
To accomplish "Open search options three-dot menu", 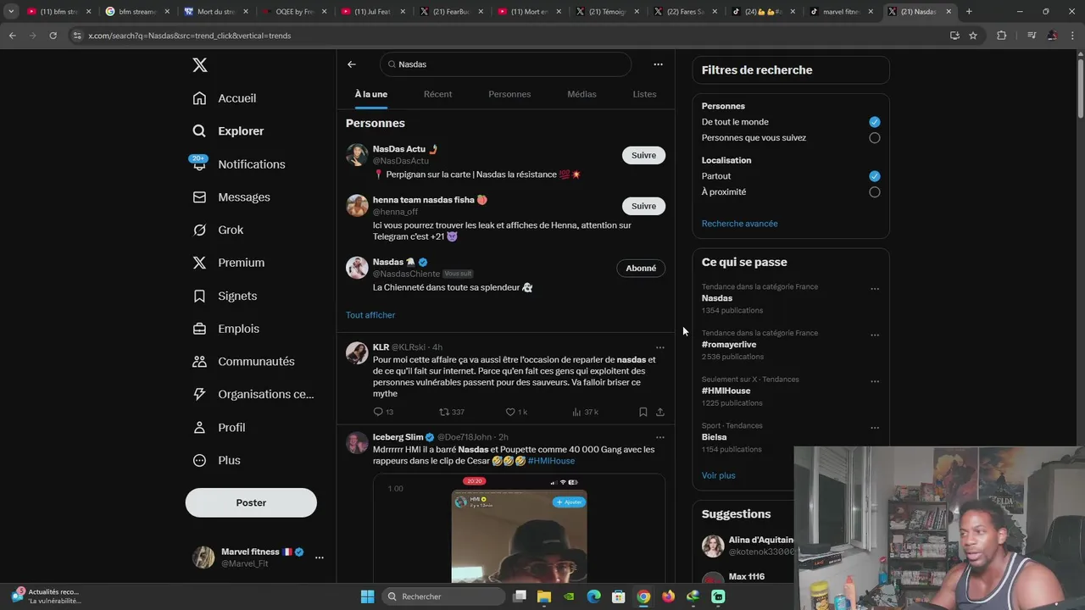I will (658, 64).
